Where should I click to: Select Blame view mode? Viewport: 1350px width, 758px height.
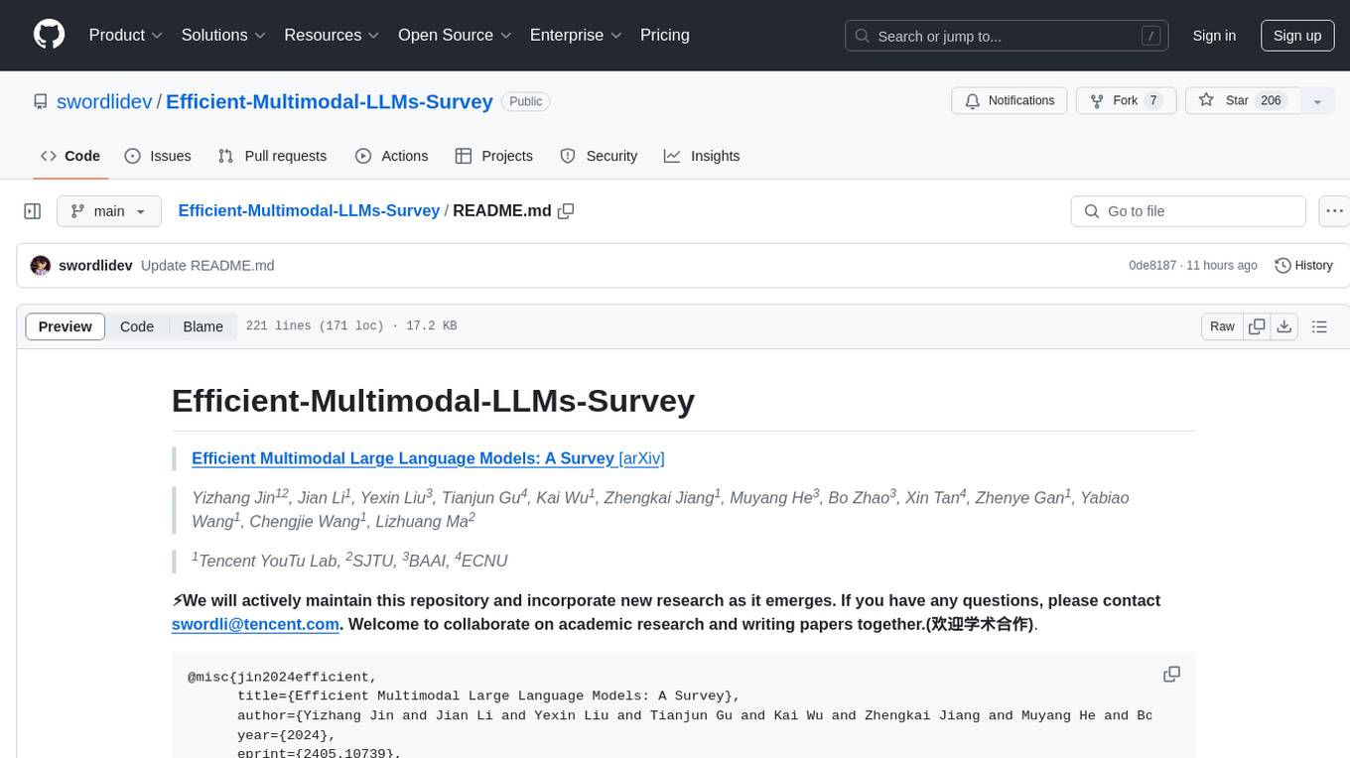203,326
